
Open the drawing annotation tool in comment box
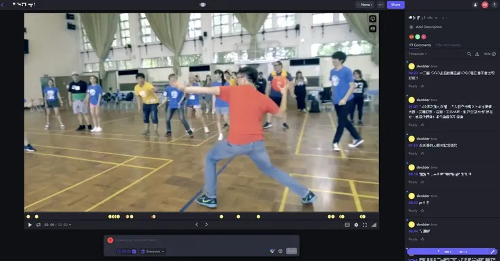(x=272, y=251)
